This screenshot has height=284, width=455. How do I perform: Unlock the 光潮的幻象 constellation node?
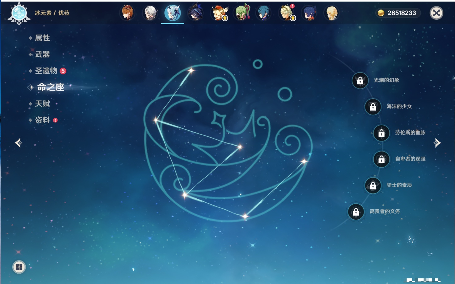(360, 81)
